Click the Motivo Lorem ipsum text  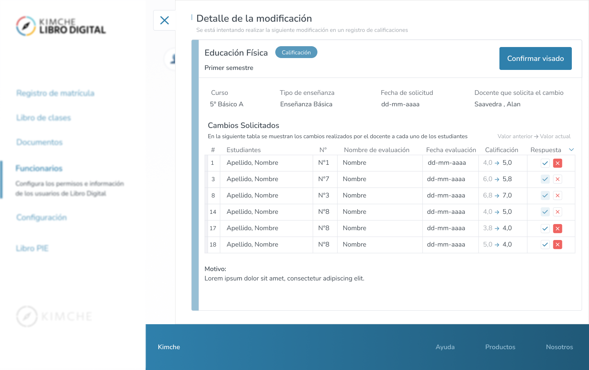point(284,278)
